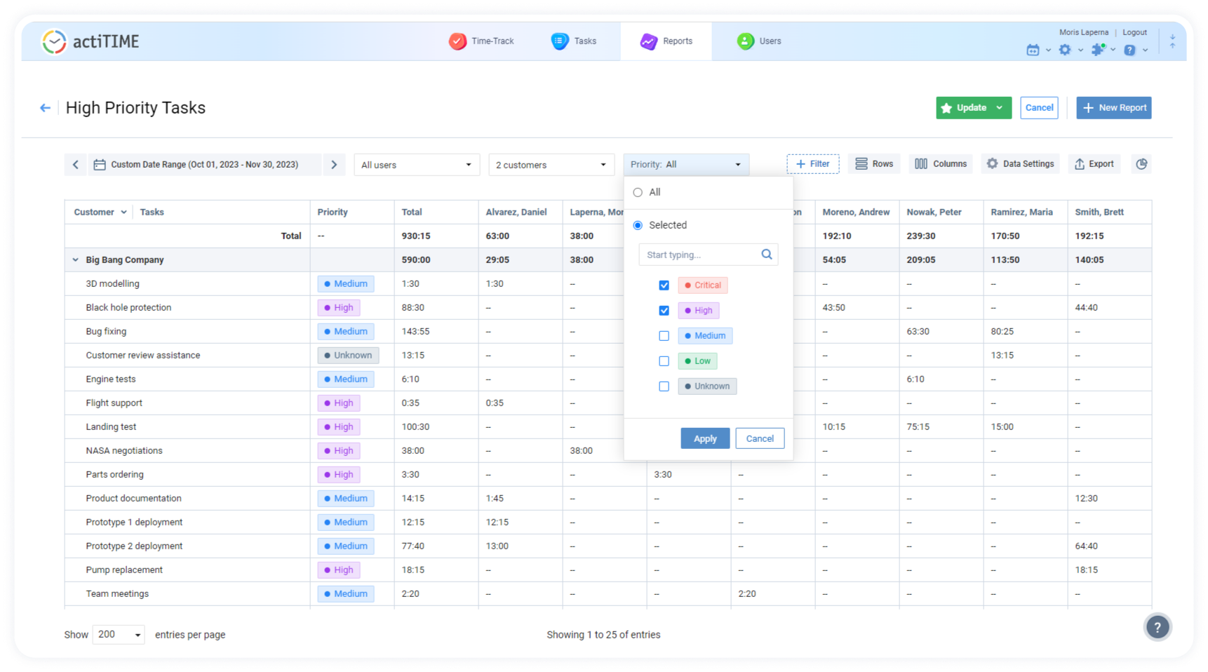Image resolution: width=1208 pixels, height=672 pixels.
Task: Click the Medium tag for 3D modelling
Action: (x=346, y=284)
